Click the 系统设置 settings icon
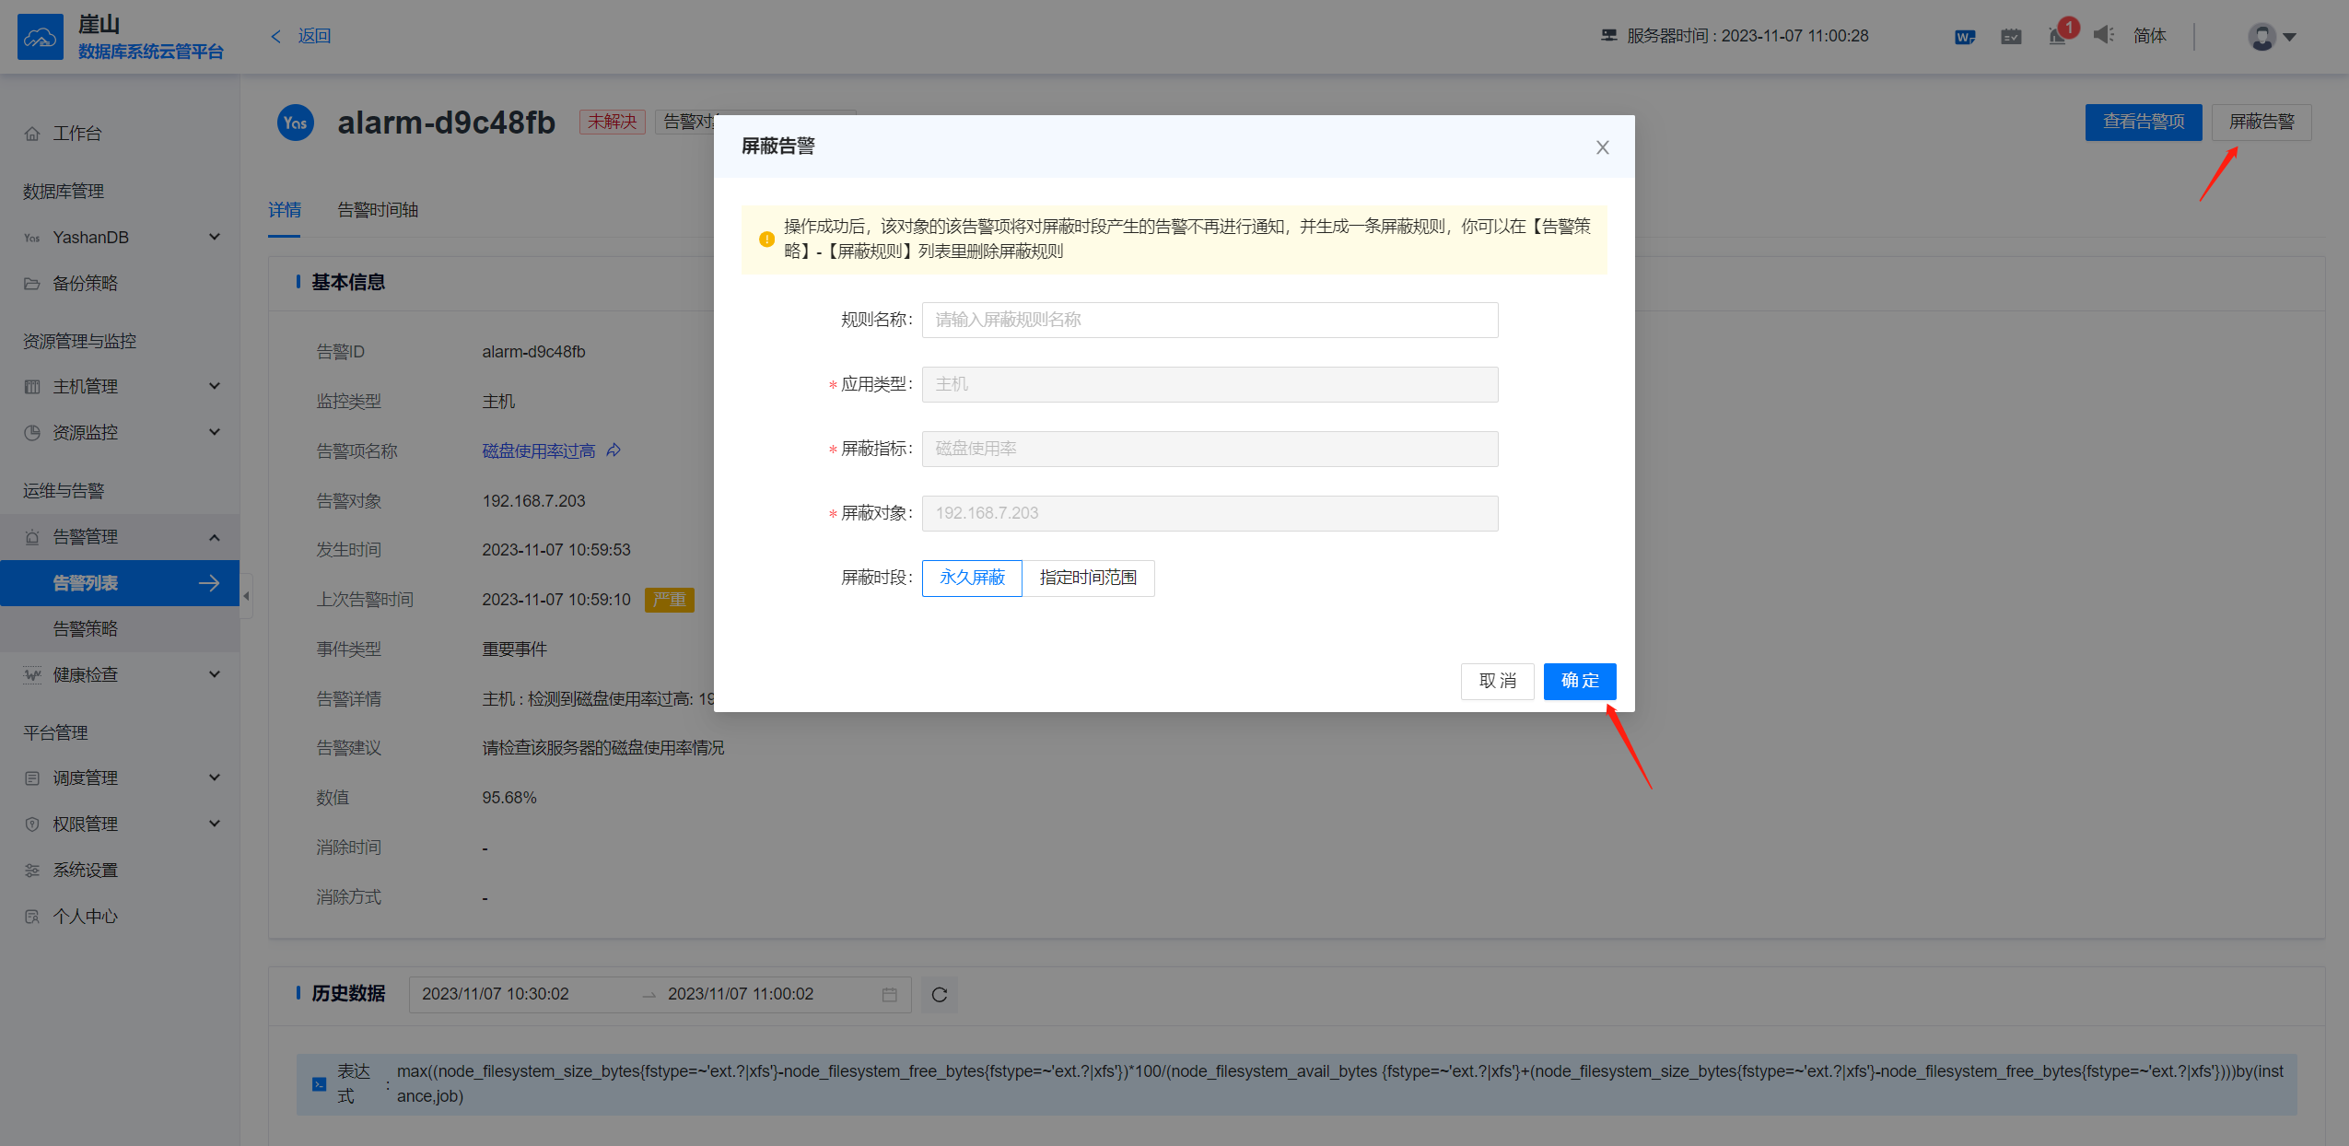 [32, 870]
